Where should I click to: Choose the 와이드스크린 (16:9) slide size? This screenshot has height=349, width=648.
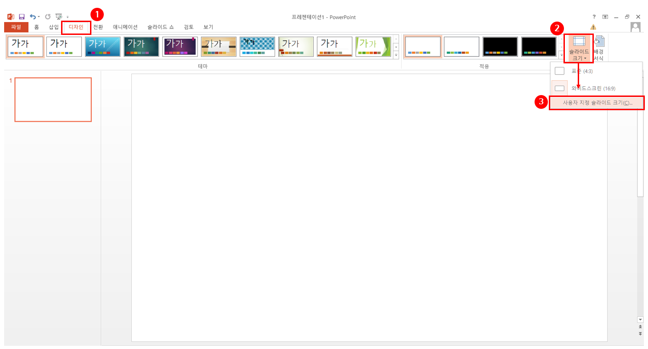[596, 88]
